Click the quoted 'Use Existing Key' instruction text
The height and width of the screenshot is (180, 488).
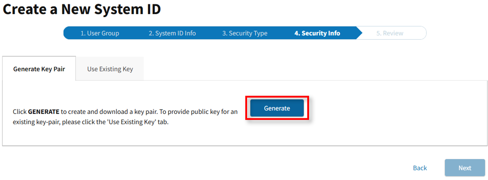click(132, 122)
